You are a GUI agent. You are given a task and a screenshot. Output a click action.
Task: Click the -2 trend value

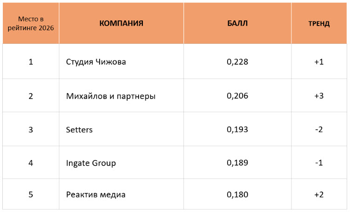pos(319,130)
